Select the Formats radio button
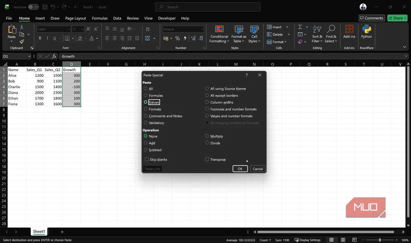Viewport: 411px width, 243px height. pos(145,109)
